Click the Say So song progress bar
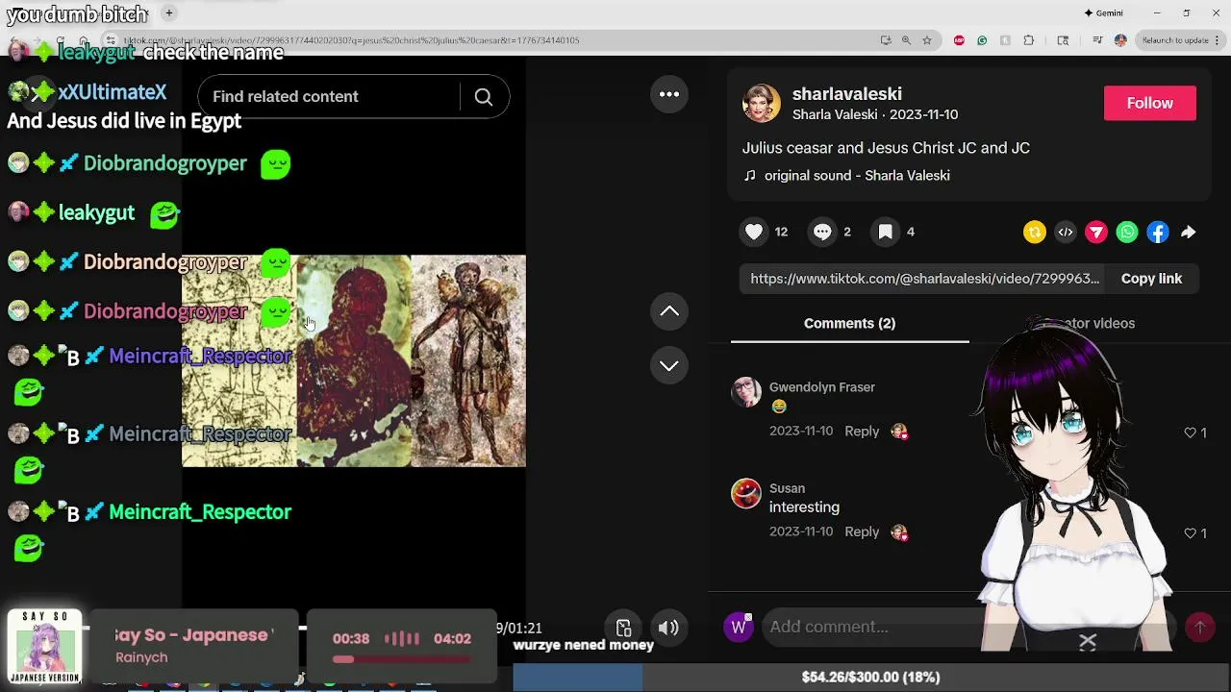Image resolution: width=1231 pixels, height=692 pixels. (402, 659)
